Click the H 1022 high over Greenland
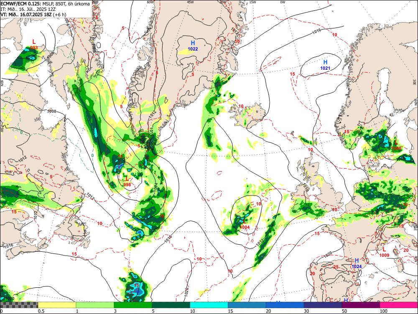The image size is (418, 314). click(x=193, y=46)
